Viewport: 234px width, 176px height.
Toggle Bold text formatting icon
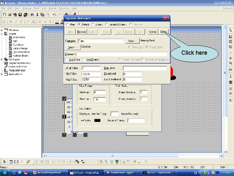11,22
